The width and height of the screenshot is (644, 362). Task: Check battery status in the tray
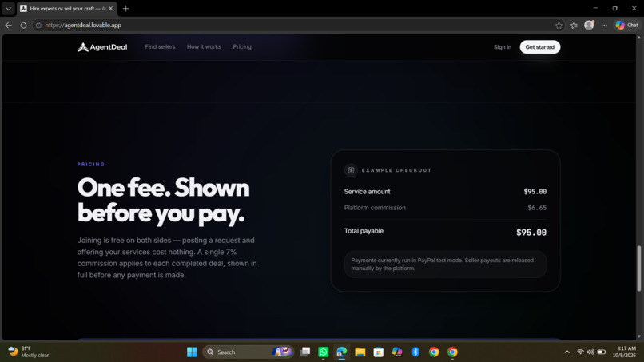(602, 352)
